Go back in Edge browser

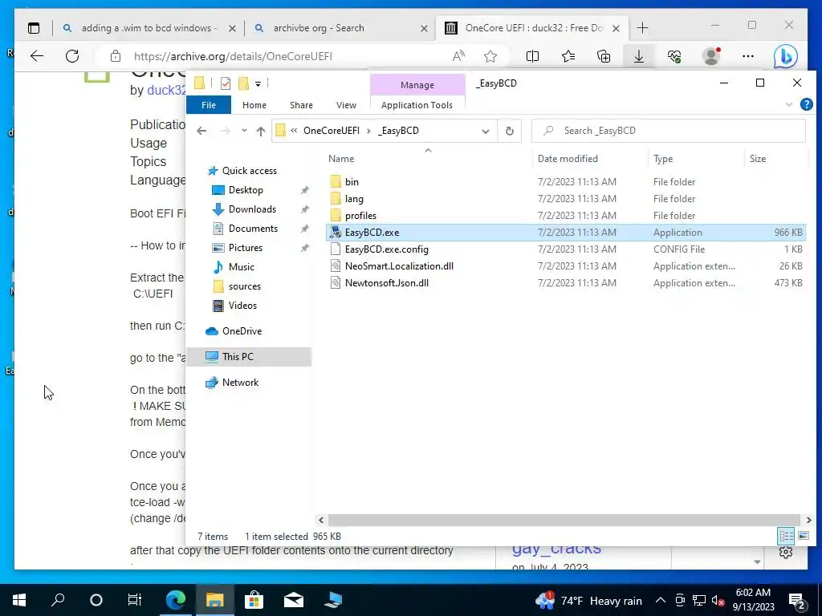pos(37,56)
